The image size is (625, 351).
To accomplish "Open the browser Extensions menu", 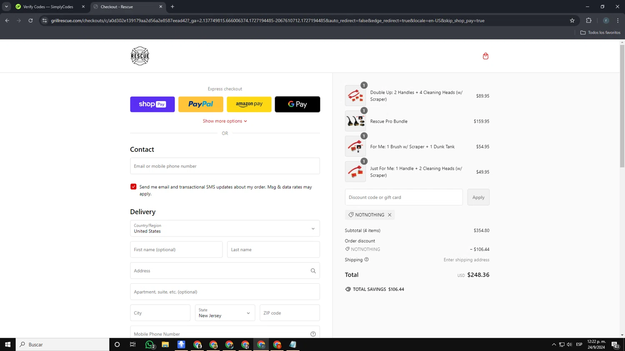I will pyautogui.click(x=589, y=20).
